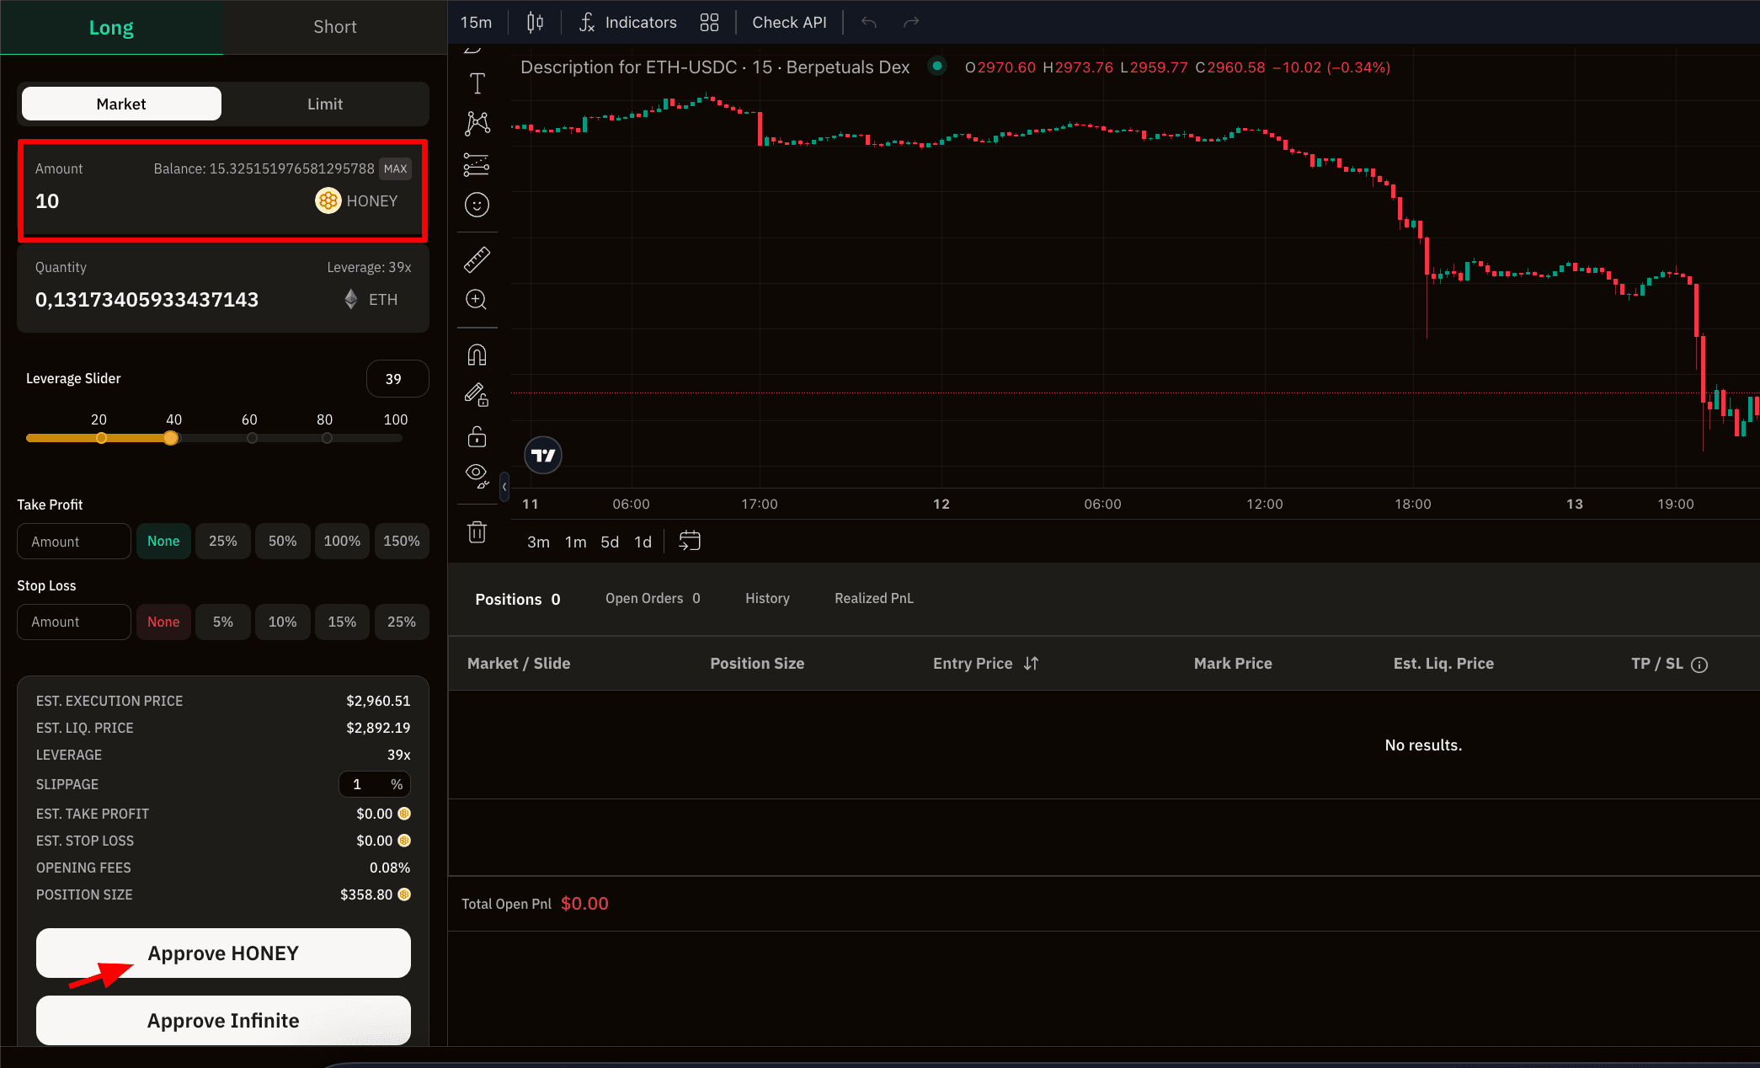
Task: Open the 15m interval dropdown
Action: [x=476, y=23]
